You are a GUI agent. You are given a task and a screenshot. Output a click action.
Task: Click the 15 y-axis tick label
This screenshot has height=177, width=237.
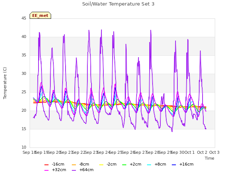[x=24, y=129]
